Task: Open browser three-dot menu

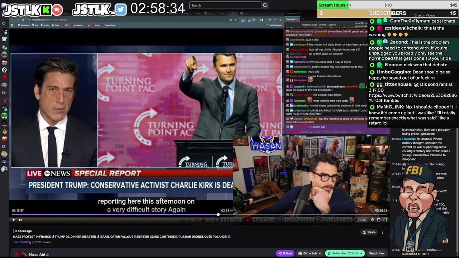Action: tap(280, 20)
